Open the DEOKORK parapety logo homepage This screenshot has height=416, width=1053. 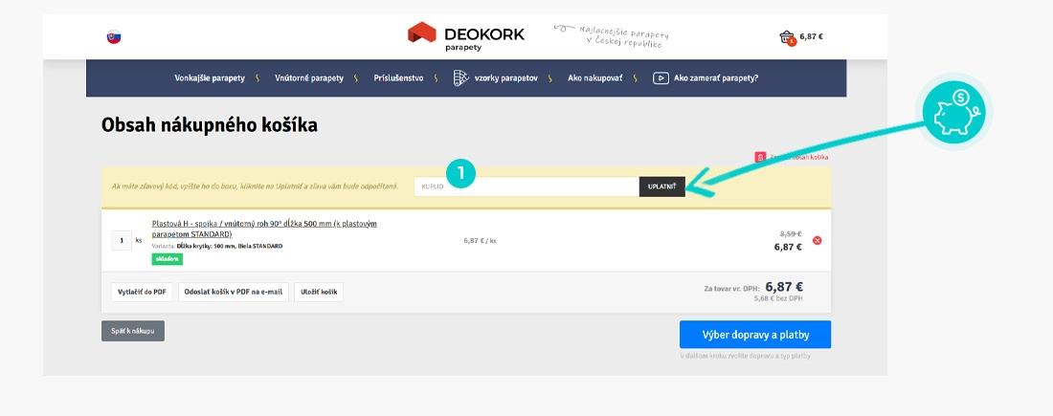[x=466, y=36]
